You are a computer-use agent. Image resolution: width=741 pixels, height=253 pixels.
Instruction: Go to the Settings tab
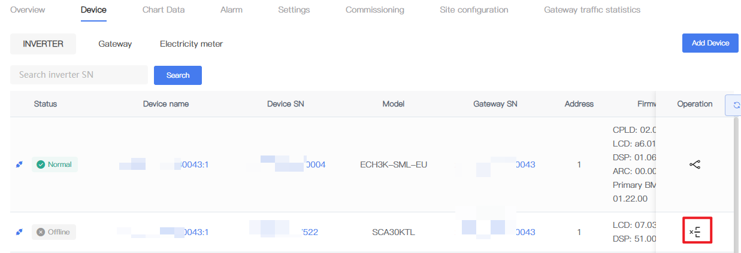294,10
